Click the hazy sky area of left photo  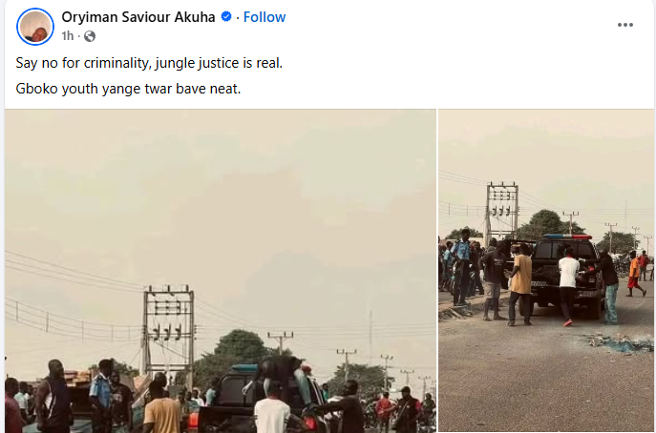pyautogui.click(x=220, y=191)
